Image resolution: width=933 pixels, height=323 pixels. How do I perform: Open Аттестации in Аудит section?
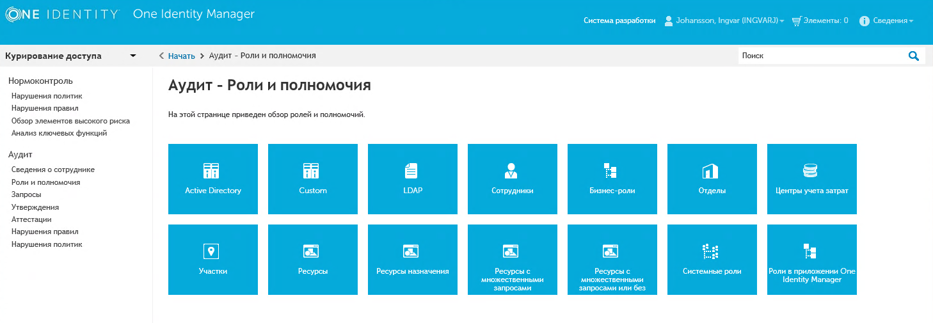31,219
